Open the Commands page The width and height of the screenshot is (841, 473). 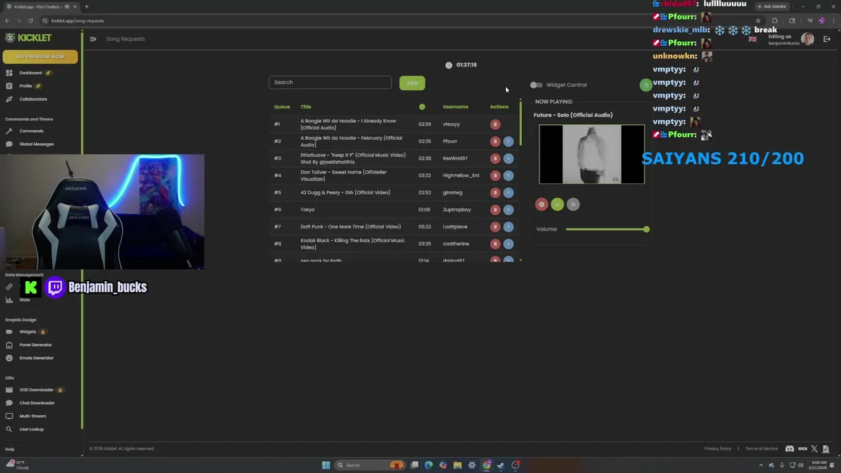(x=31, y=131)
